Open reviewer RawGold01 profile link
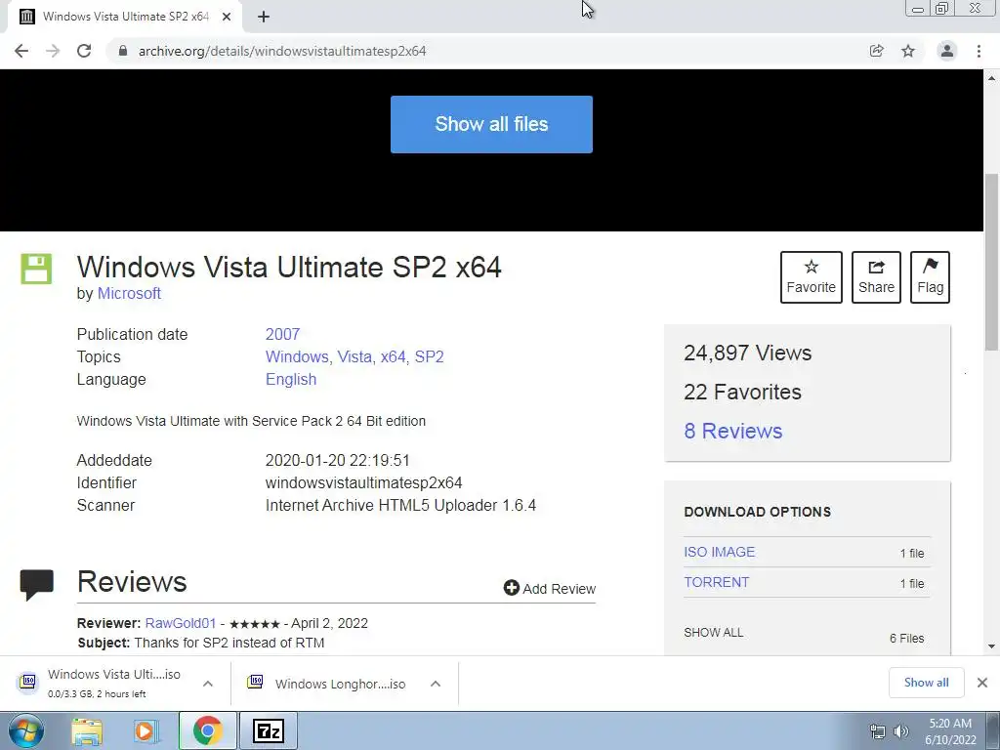 click(x=181, y=623)
